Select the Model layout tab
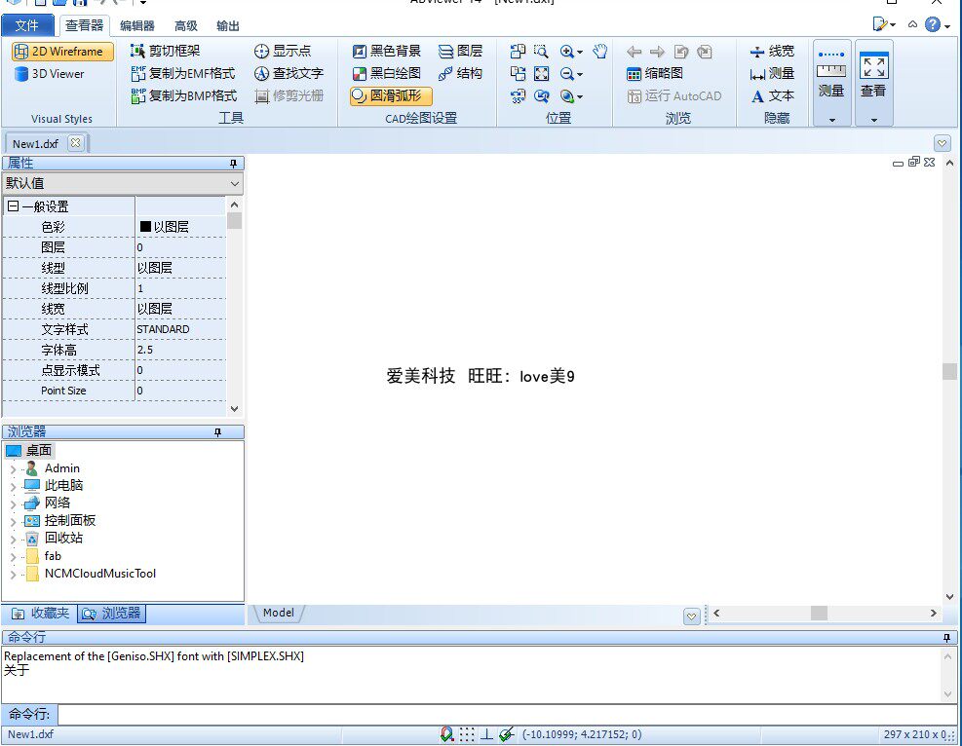 pos(279,613)
